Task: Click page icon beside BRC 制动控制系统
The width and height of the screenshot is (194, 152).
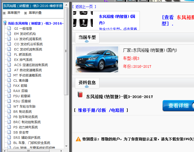Action: coord(9,122)
